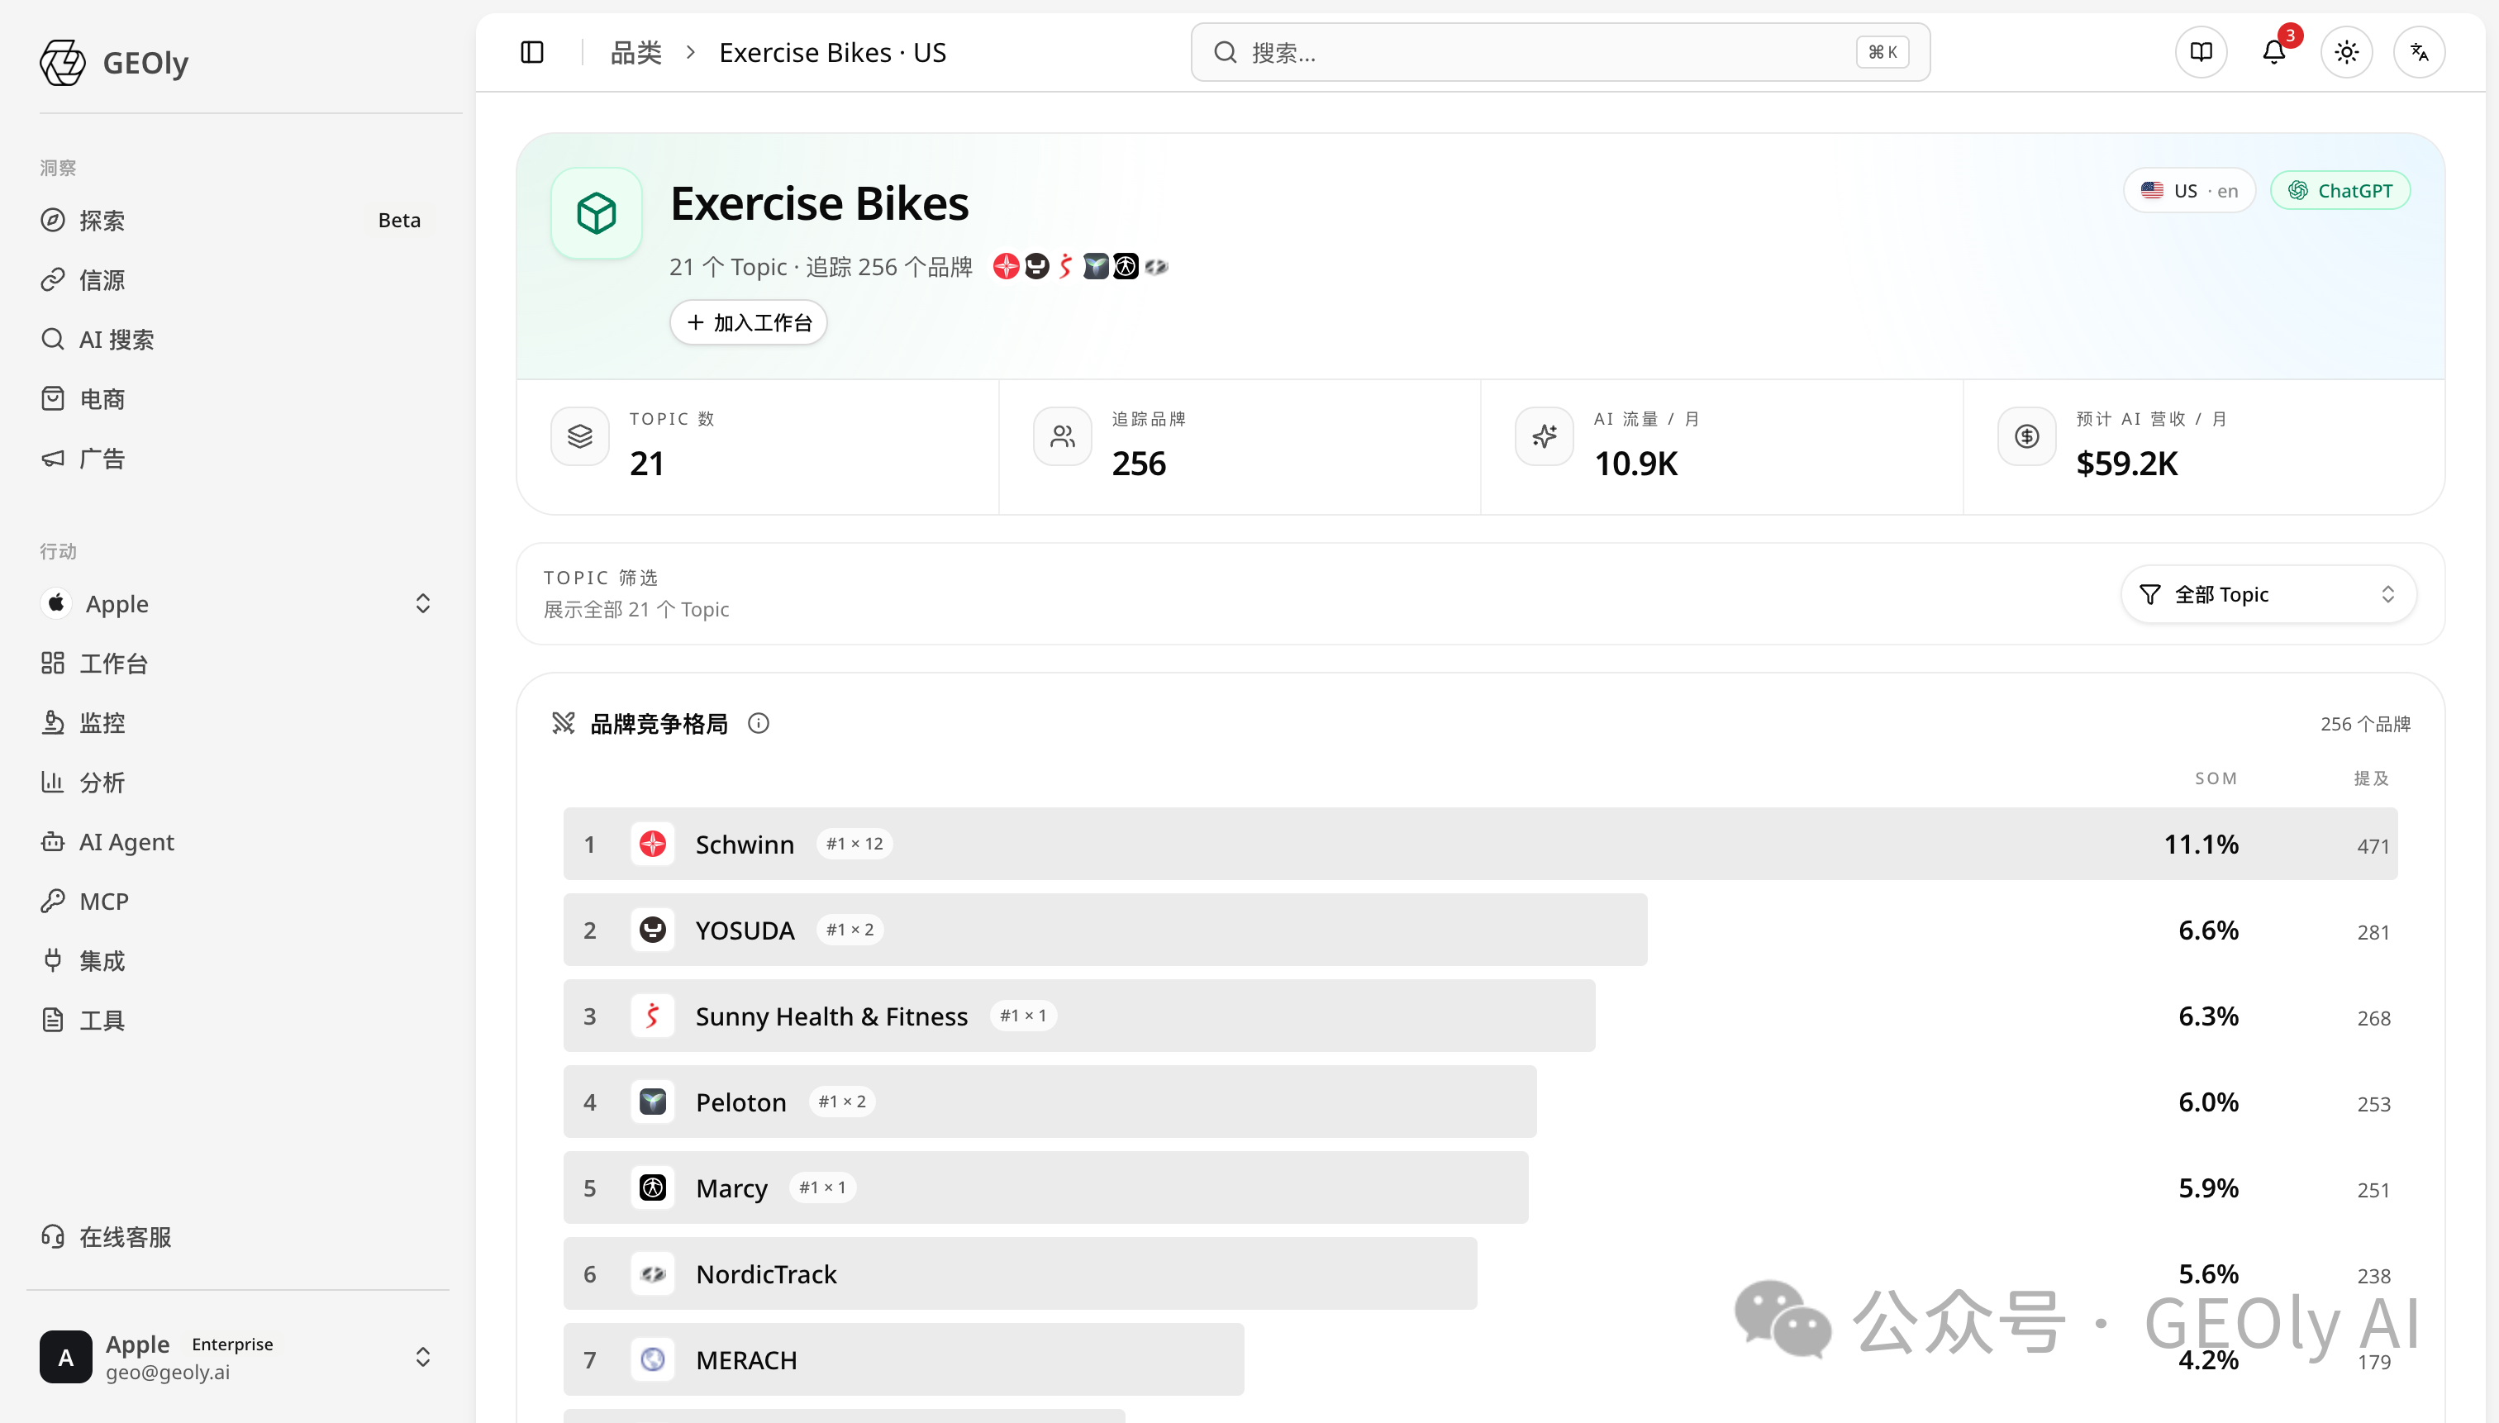Click the Peloton brand logo in row 4
This screenshot has height=1423, width=2499.
pyautogui.click(x=653, y=1102)
